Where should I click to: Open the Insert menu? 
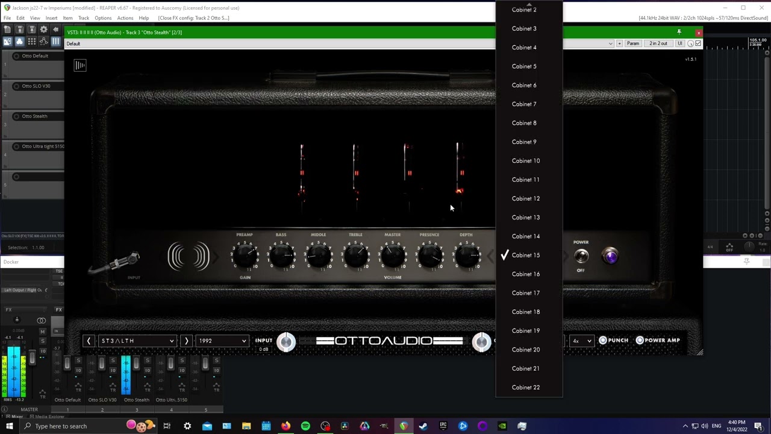point(51,18)
